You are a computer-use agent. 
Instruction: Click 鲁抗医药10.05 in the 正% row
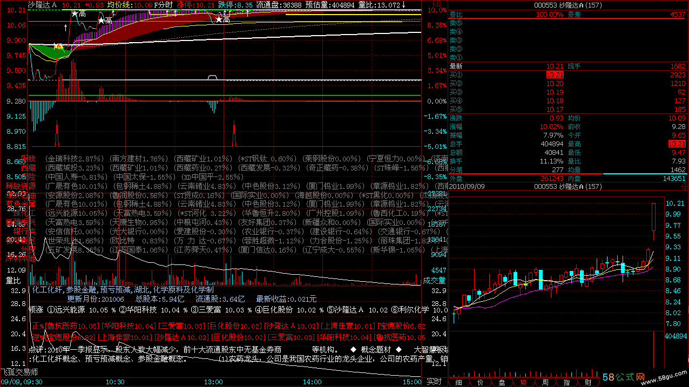click(x=72, y=326)
